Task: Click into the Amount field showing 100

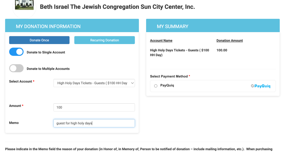Action: (x=94, y=107)
